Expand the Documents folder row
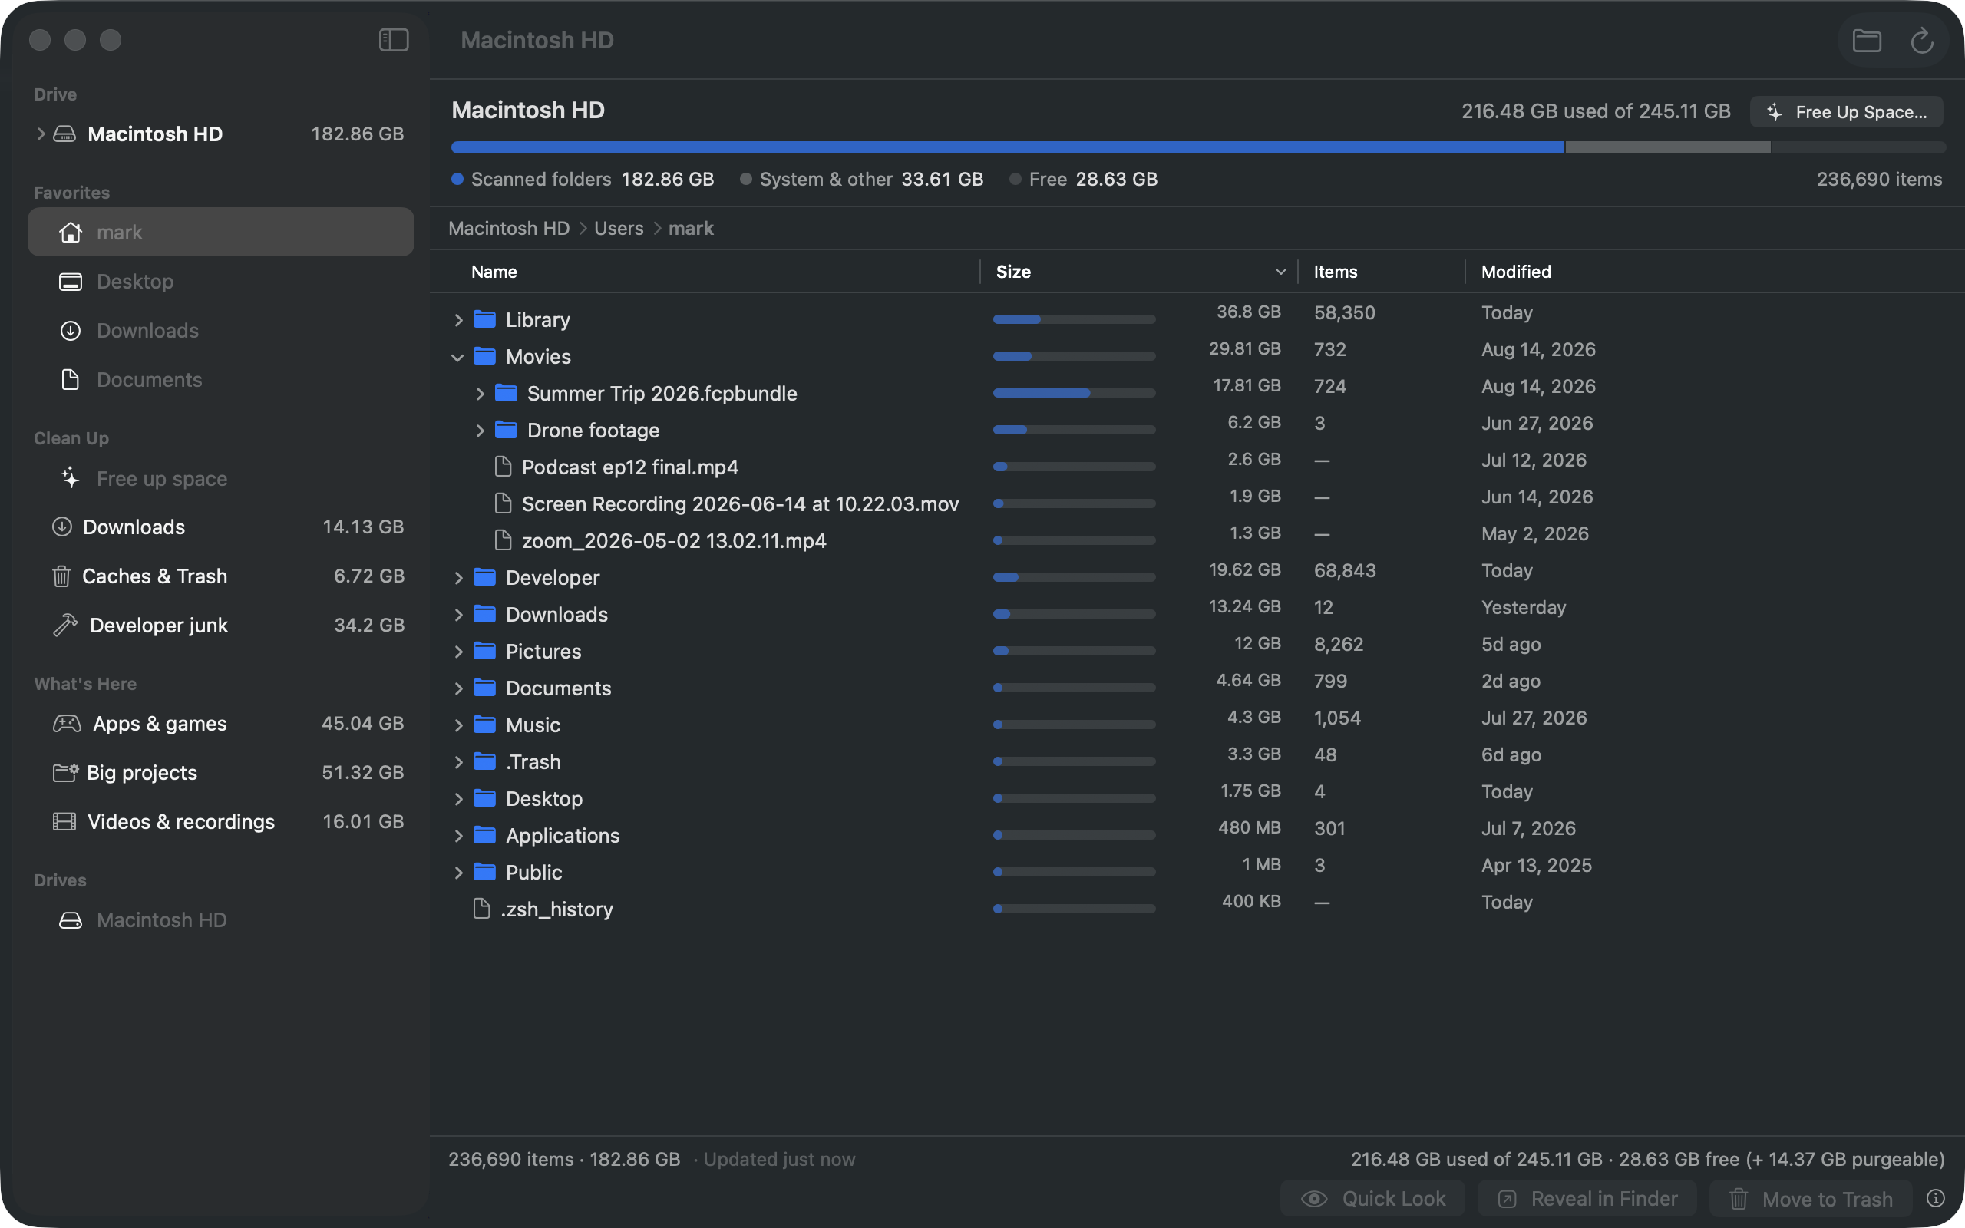 pos(458,688)
